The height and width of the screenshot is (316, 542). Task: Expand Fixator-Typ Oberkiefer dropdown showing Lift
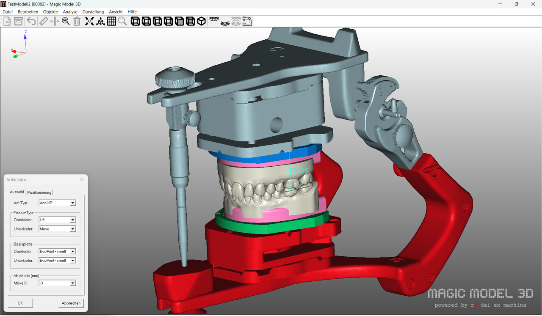(x=57, y=220)
